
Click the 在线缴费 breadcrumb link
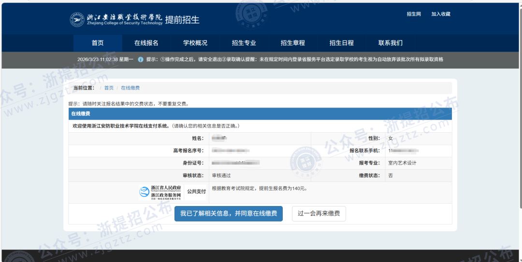click(x=130, y=88)
